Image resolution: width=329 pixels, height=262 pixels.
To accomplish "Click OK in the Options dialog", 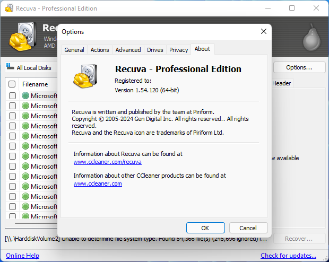I will [205, 228].
